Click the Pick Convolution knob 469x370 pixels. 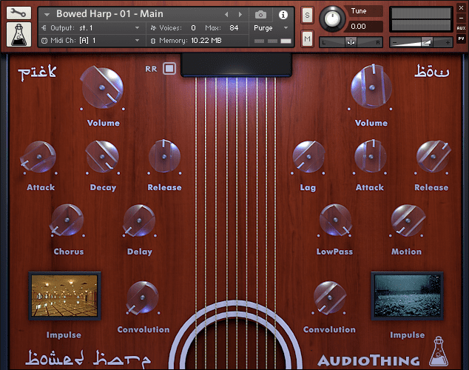tap(143, 297)
